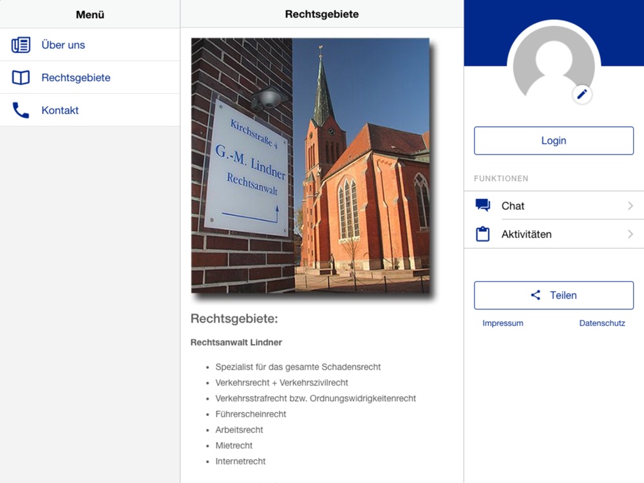Open the Aktivitäten function row
Image resolution: width=644 pixels, height=483 pixels.
click(x=554, y=234)
